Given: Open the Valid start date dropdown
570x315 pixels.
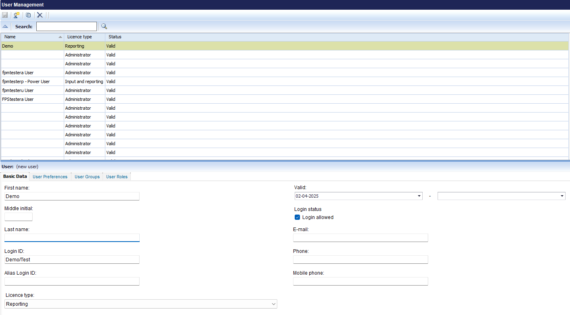Looking at the screenshot, I should (x=419, y=196).
